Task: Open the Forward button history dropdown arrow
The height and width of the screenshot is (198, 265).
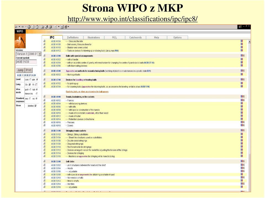Action: point(26,27)
